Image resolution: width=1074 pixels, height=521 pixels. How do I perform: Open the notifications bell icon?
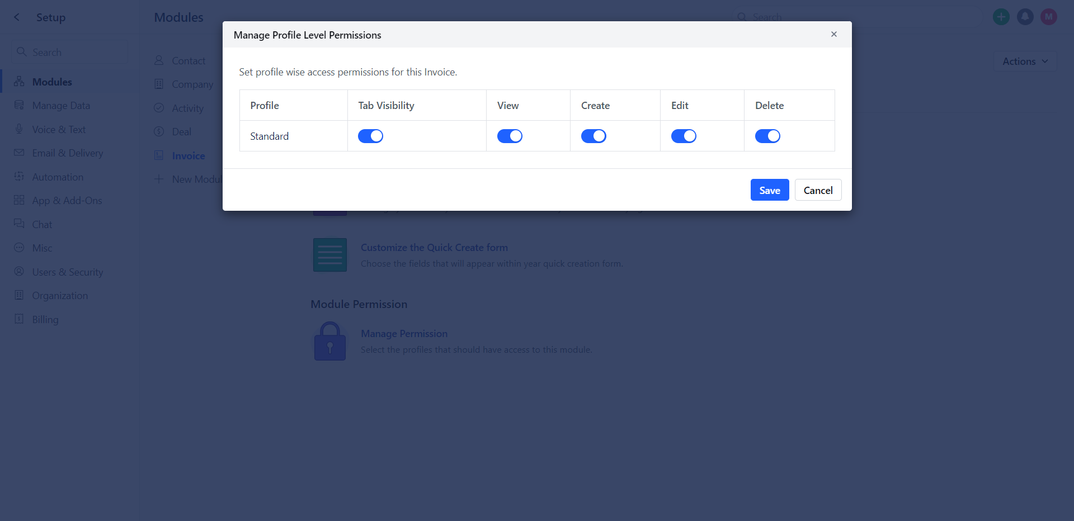(1025, 17)
